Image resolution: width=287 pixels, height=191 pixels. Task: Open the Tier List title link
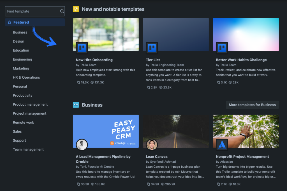coord(153,60)
